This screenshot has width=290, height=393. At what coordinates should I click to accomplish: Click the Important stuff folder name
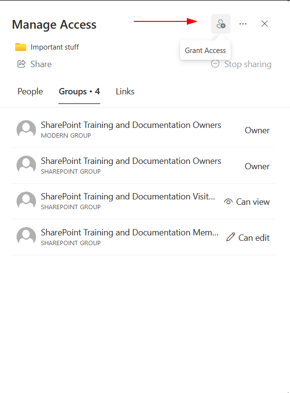pos(54,47)
